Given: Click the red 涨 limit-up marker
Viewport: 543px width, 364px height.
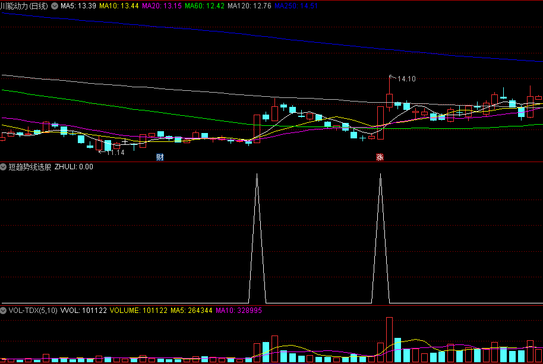Looking at the screenshot, I should [380, 157].
